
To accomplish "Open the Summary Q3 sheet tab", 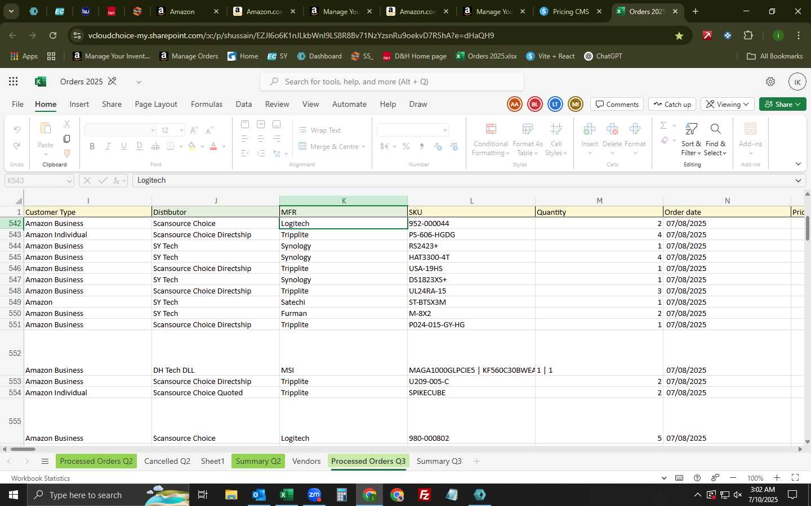I will tap(439, 461).
